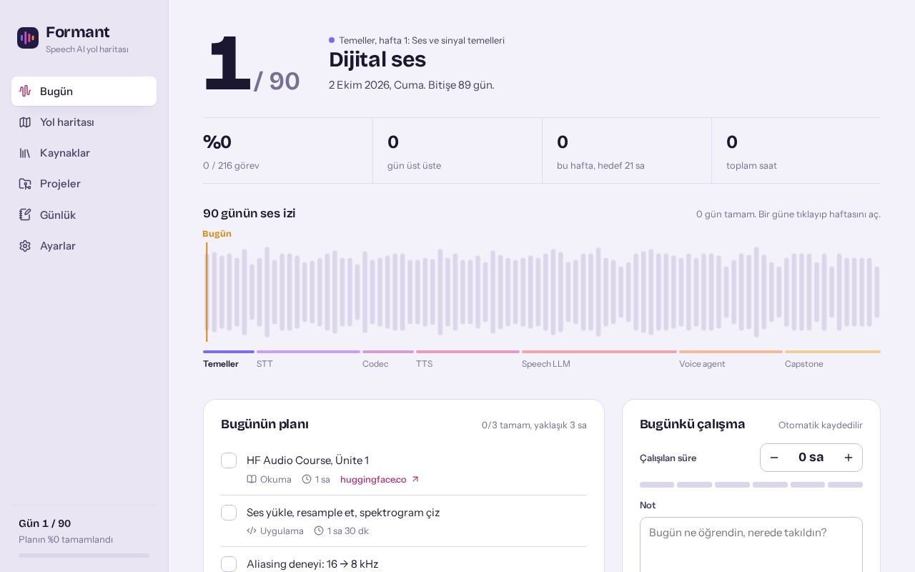Screen dimensions: 915x572
Task: Open the huggingface.co link
Action: tap(380, 479)
